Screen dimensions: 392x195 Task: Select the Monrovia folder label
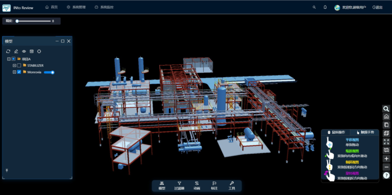click(34, 72)
